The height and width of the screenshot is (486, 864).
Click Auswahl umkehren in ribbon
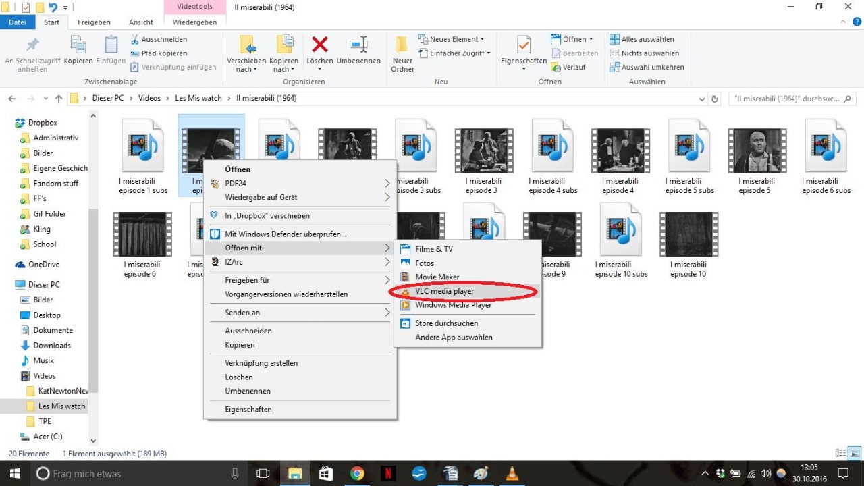tap(647, 67)
